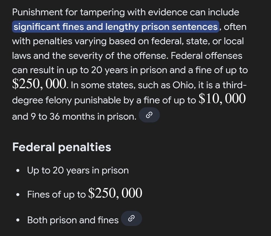Click the word "Punishment" at paragraph start
271x236 pixels.
(x=37, y=12)
